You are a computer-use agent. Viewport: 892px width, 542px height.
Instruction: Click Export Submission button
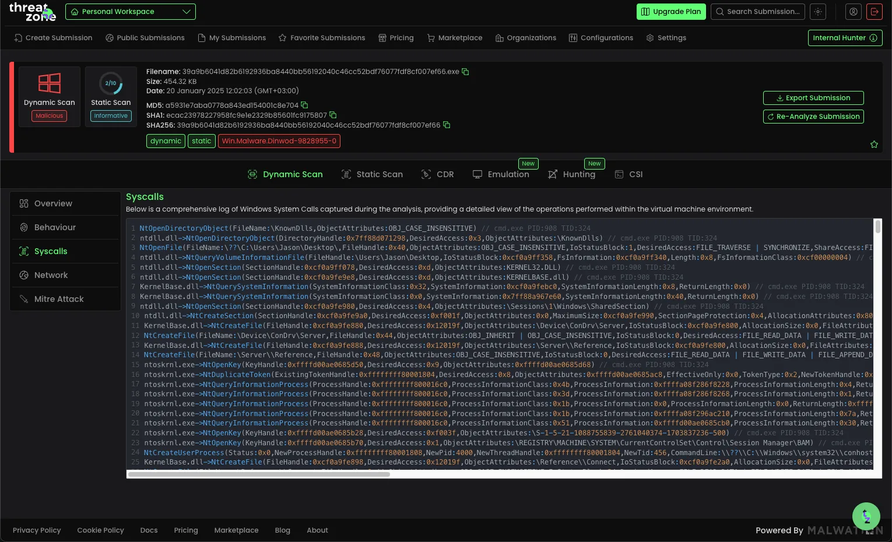point(813,98)
